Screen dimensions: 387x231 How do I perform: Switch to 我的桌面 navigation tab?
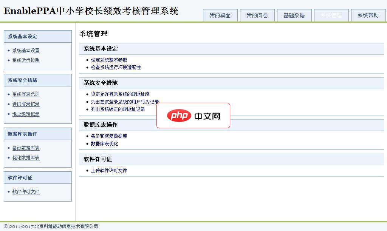(220, 15)
